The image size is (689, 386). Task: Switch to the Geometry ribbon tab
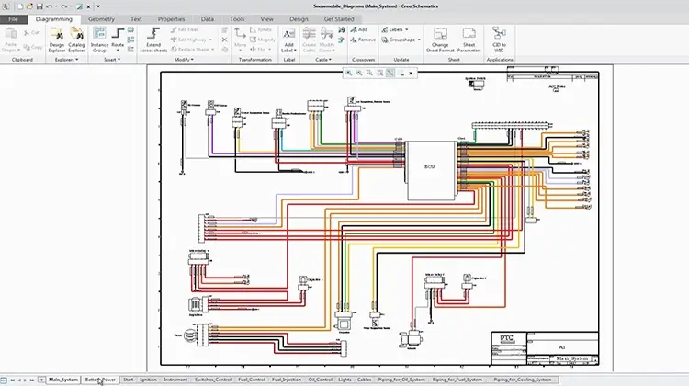101,19
